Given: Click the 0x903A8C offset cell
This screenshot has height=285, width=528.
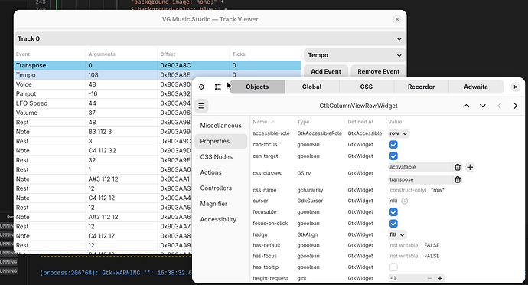Looking at the screenshot, I should tap(194, 65).
